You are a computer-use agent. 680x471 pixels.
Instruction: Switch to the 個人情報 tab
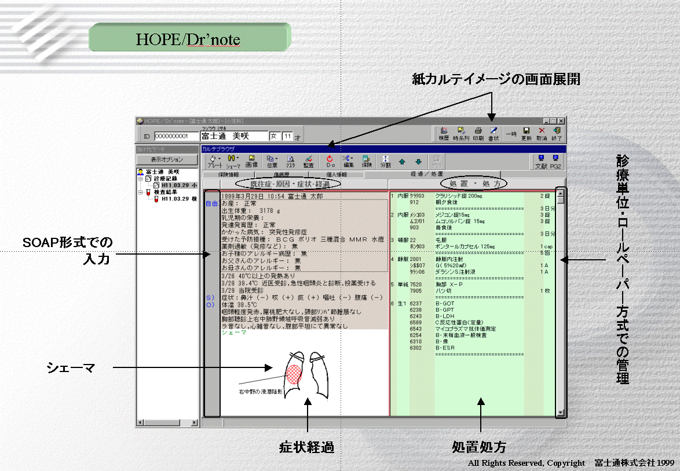click(336, 174)
